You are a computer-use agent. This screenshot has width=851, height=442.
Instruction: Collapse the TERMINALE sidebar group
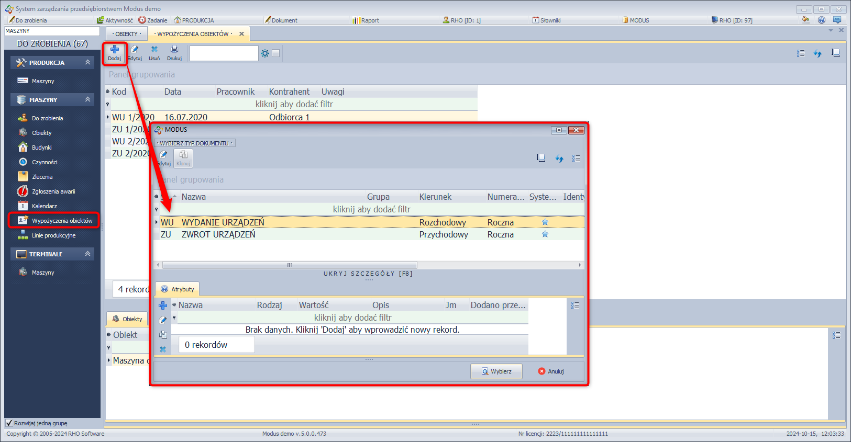[x=87, y=254]
